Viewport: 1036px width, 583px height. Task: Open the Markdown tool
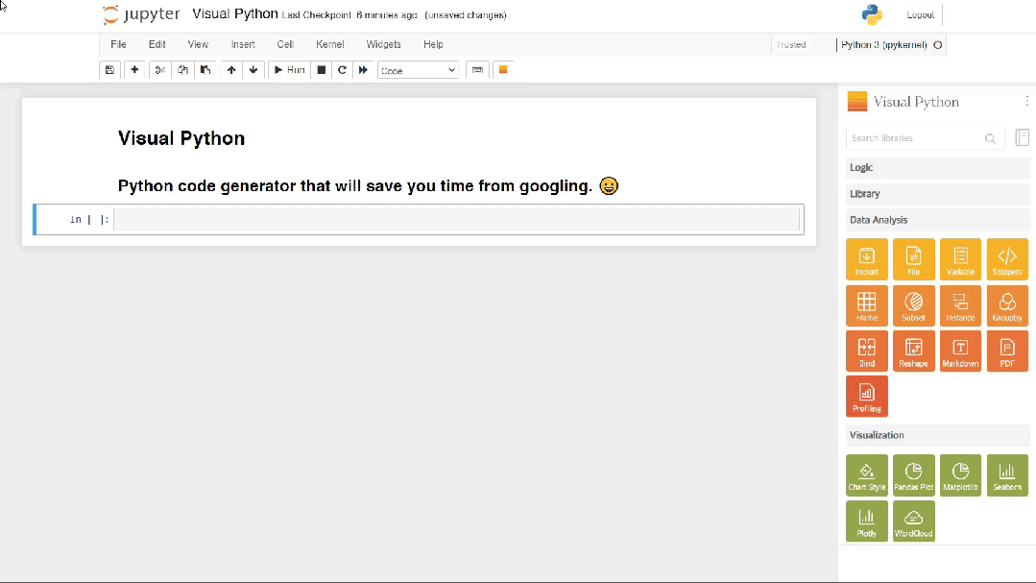coord(961,351)
